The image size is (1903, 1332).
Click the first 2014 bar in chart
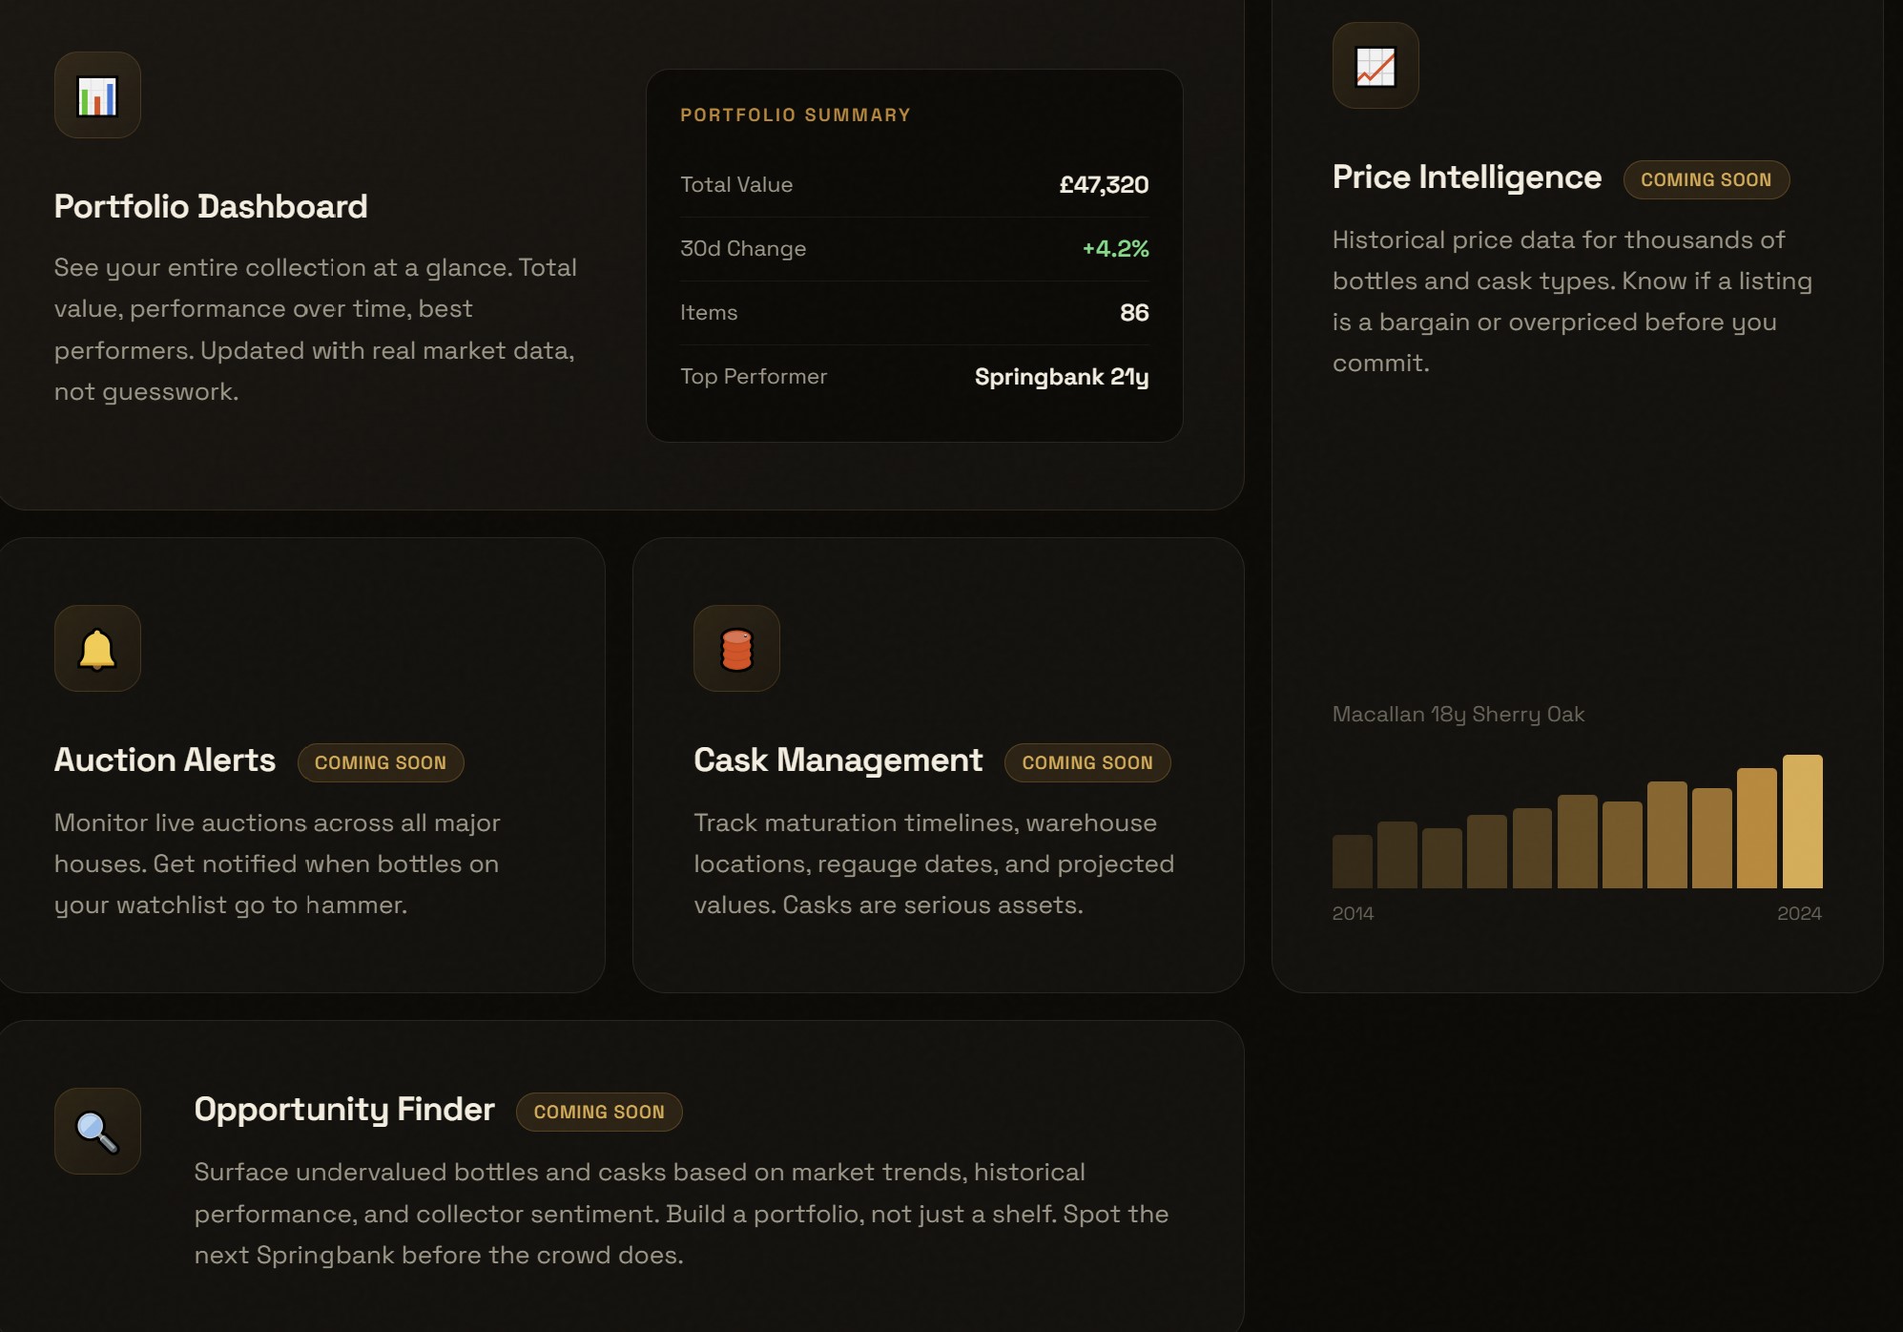(1352, 862)
